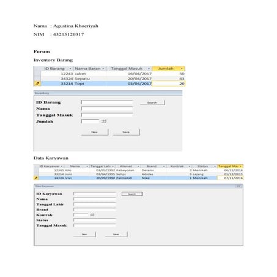Image resolution: width=277 pixels, height=277 pixels.
Task: Click the Kontrak spinner arrows in Karyawan form
Action: click(x=92, y=215)
